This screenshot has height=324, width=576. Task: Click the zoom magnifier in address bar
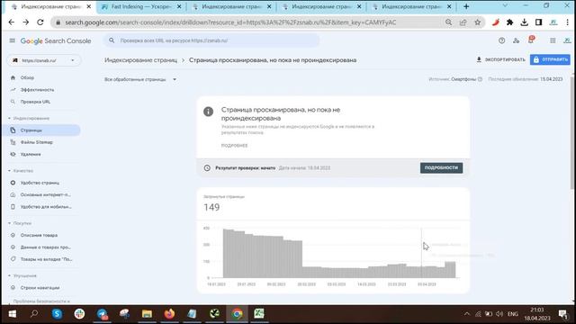click(x=448, y=22)
